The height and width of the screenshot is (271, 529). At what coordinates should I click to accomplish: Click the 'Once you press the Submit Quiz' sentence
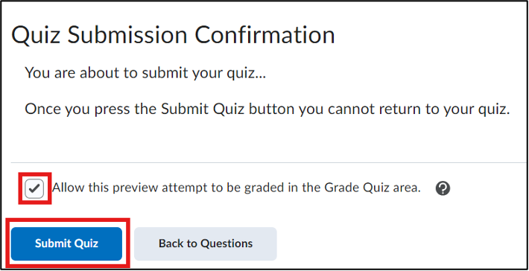[x=267, y=109]
